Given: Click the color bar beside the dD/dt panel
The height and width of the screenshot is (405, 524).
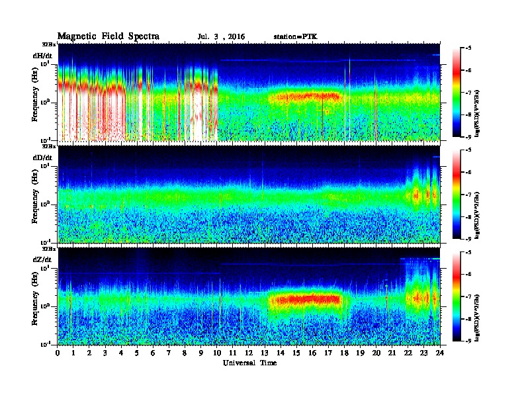Looking at the screenshot, I should click(457, 194).
